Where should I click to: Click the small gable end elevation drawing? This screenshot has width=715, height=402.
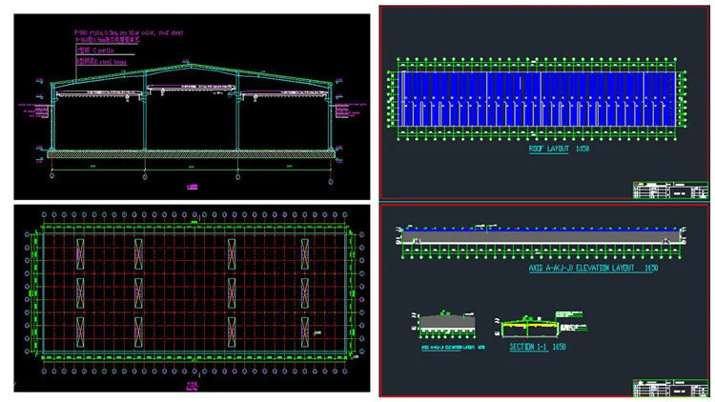[448, 324]
